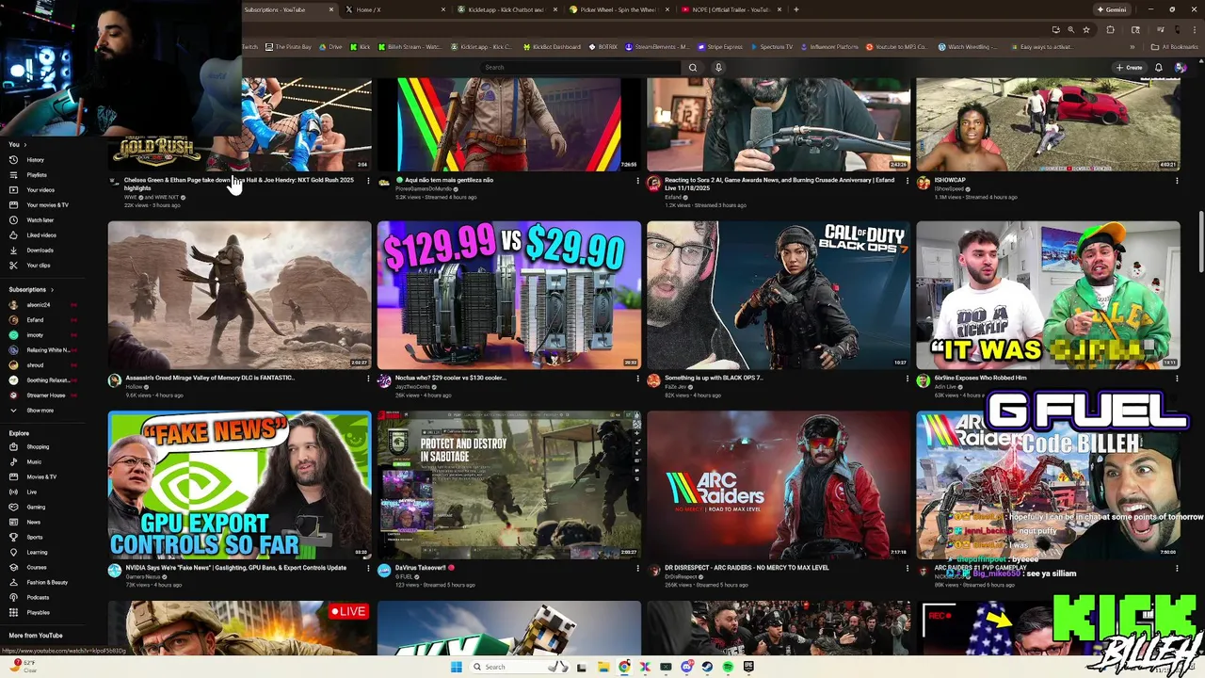Open Epic Games Launcher from taskbar
The image size is (1205, 678).
point(748,667)
